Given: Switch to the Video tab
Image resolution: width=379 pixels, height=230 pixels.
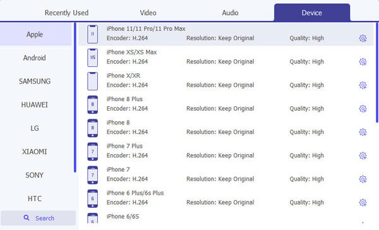Looking at the screenshot, I should [x=148, y=13].
